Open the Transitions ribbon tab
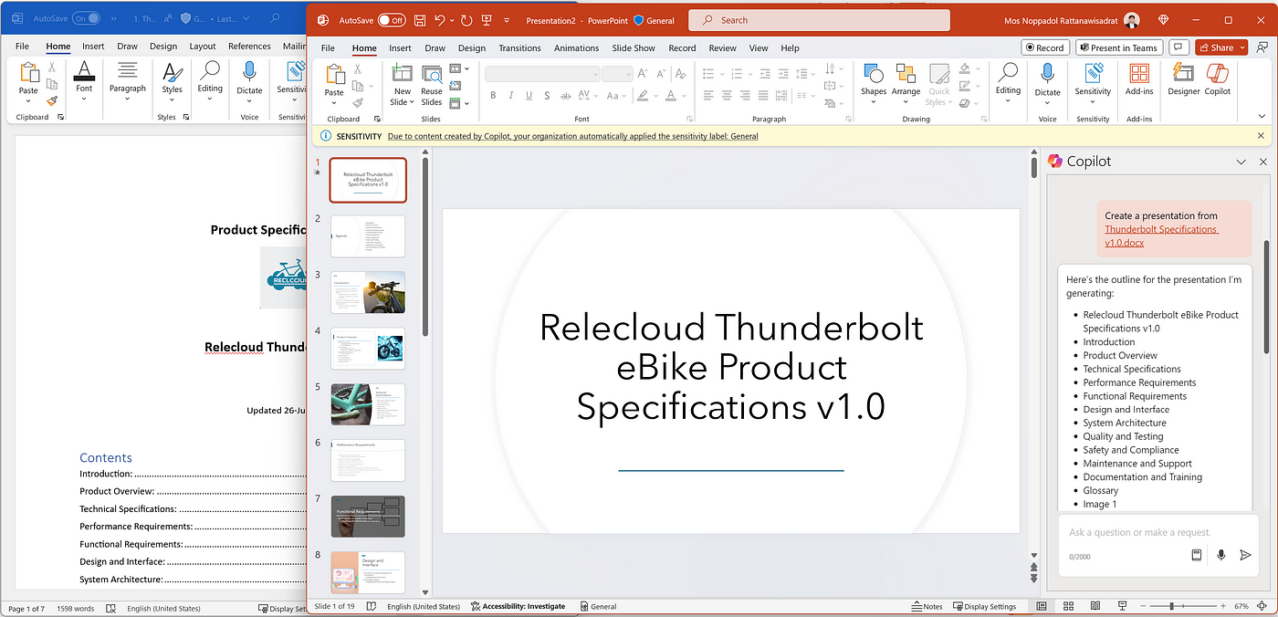This screenshot has height=617, width=1278. [519, 48]
